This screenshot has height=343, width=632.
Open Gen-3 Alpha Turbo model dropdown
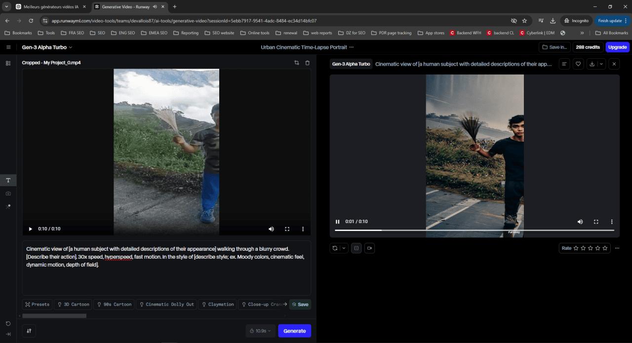47,47
